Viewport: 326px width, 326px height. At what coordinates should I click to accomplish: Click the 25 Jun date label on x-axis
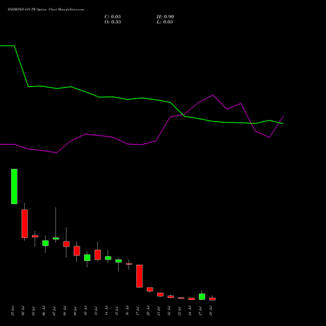pyautogui.click(x=12, y=311)
